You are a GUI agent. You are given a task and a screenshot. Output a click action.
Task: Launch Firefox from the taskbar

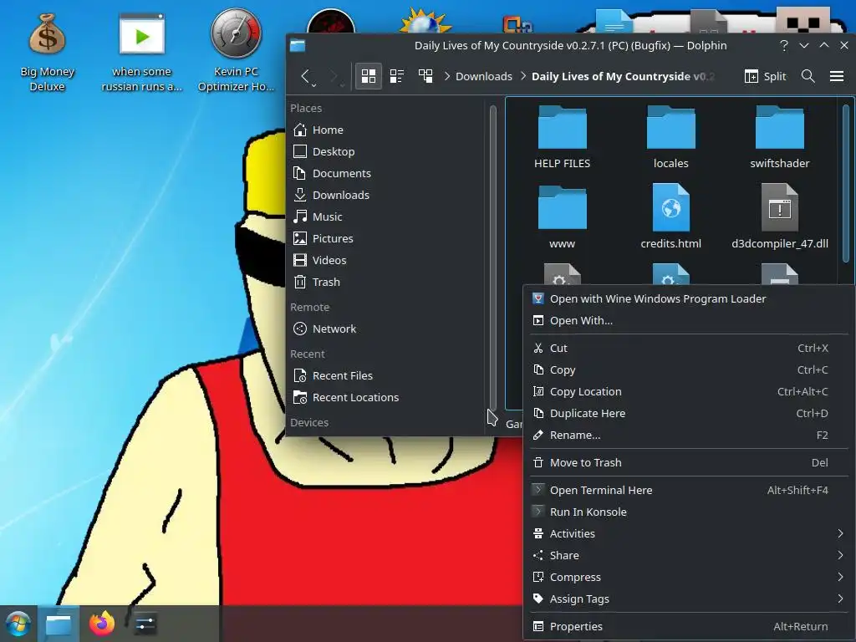101,624
